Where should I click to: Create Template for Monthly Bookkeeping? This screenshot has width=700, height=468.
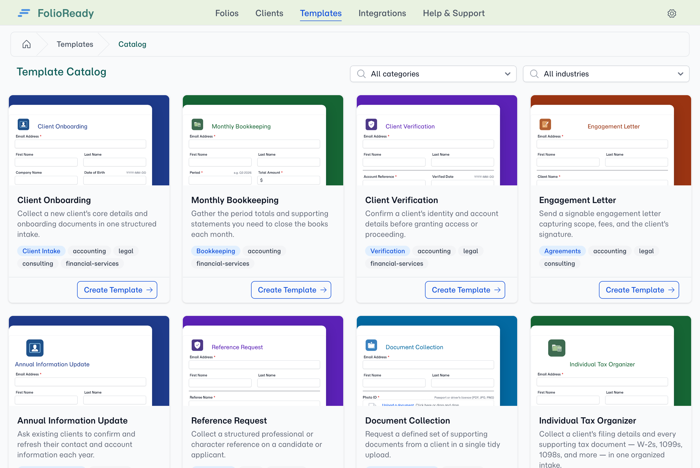291,290
